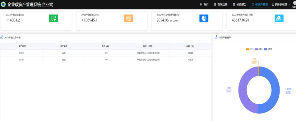Screen dimensions: 296x121
Task: Click the amount cell 39589
Action: [x=190, y=53]
